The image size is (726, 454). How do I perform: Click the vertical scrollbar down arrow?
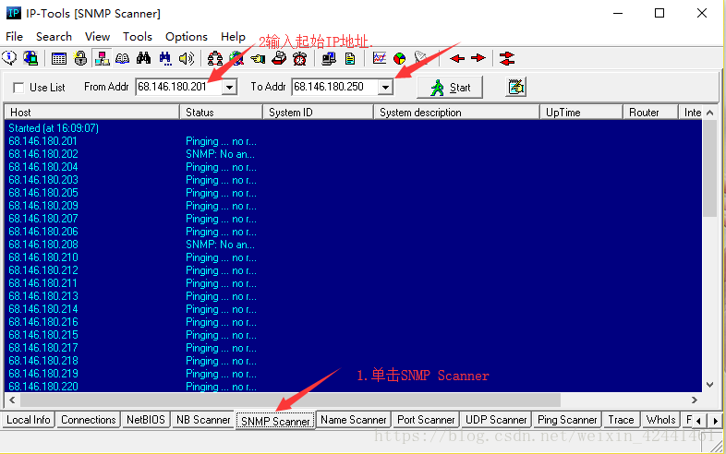click(709, 385)
